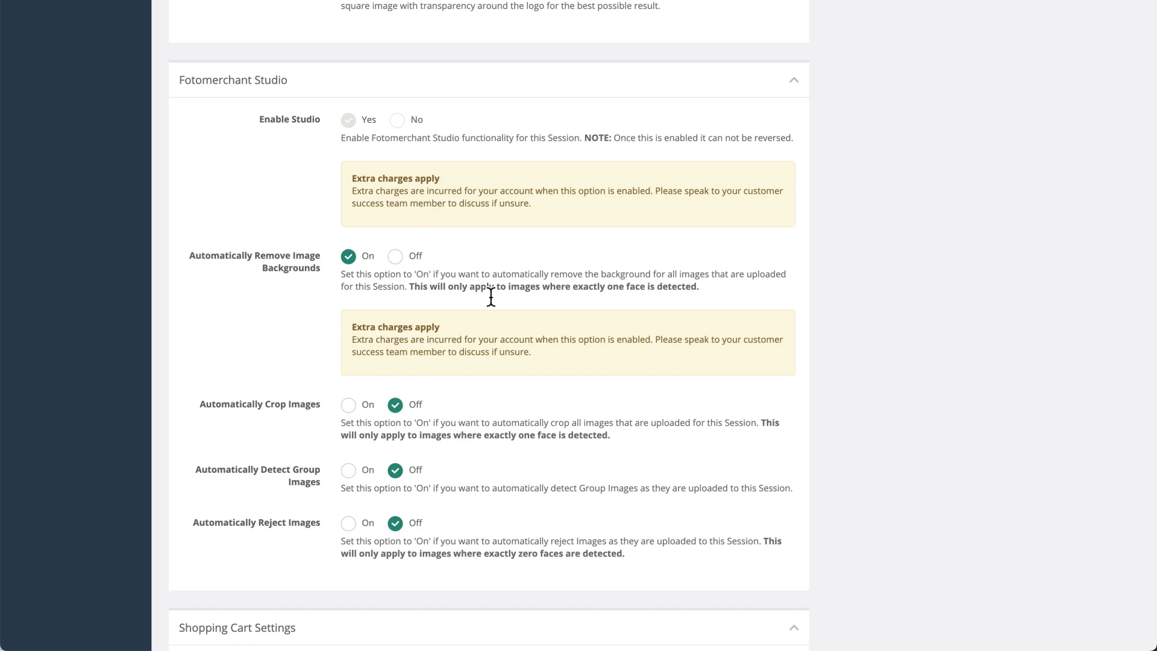Click the green checkmark icon for Automatically Remove Image Backgrounds On
Image resolution: width=1157 pixels, height=651 pixels.
click(x=348, y=255)
